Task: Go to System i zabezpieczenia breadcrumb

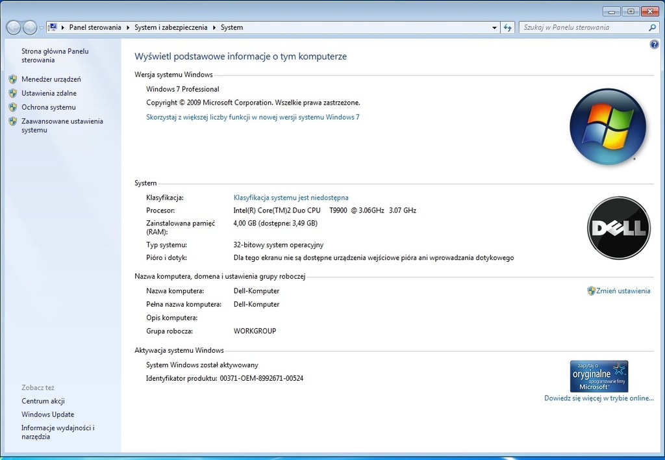Action: pos(171,27)
